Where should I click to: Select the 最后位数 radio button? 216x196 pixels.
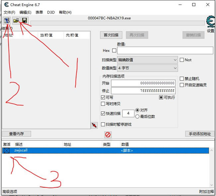138,116
